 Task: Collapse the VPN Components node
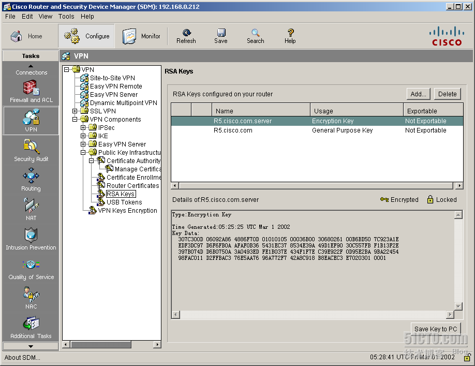click(75, 120)
